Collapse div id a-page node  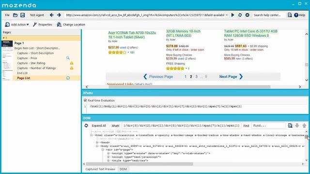click(103, 149)
